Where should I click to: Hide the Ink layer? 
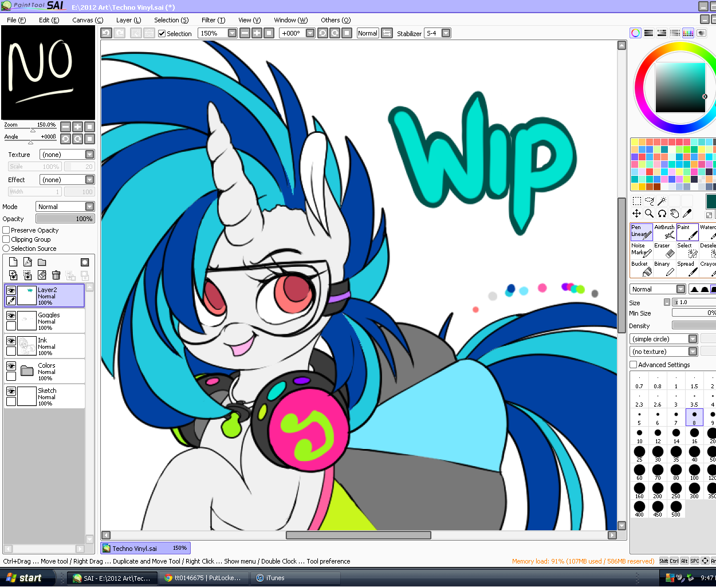(x=11, y=341)
